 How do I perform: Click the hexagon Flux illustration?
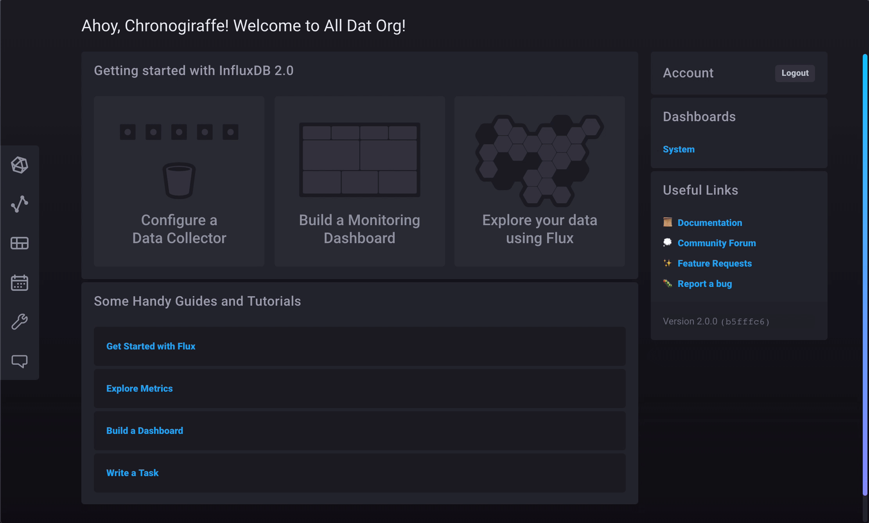(x=539, y=160)
